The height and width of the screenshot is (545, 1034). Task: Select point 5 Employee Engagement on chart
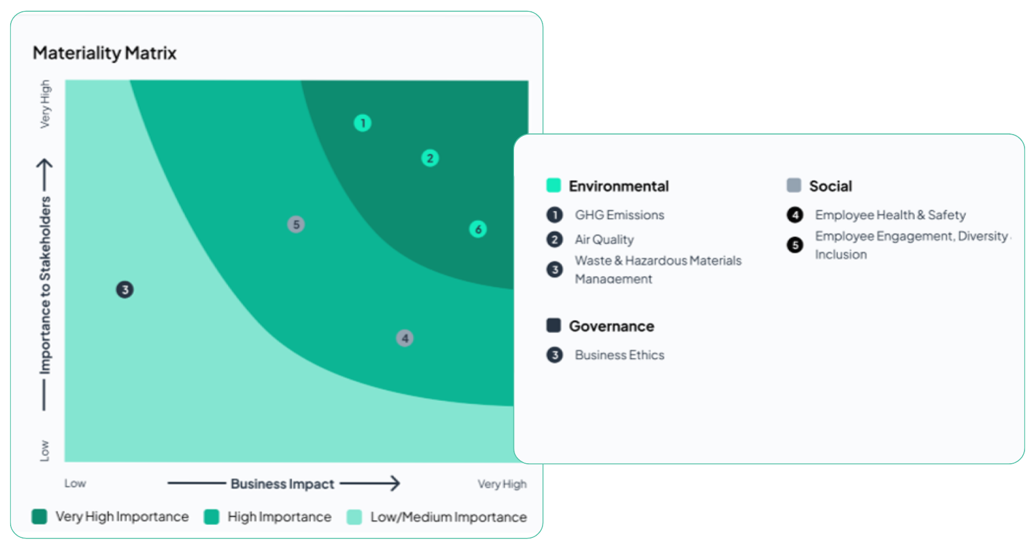(x=296, y=224)
